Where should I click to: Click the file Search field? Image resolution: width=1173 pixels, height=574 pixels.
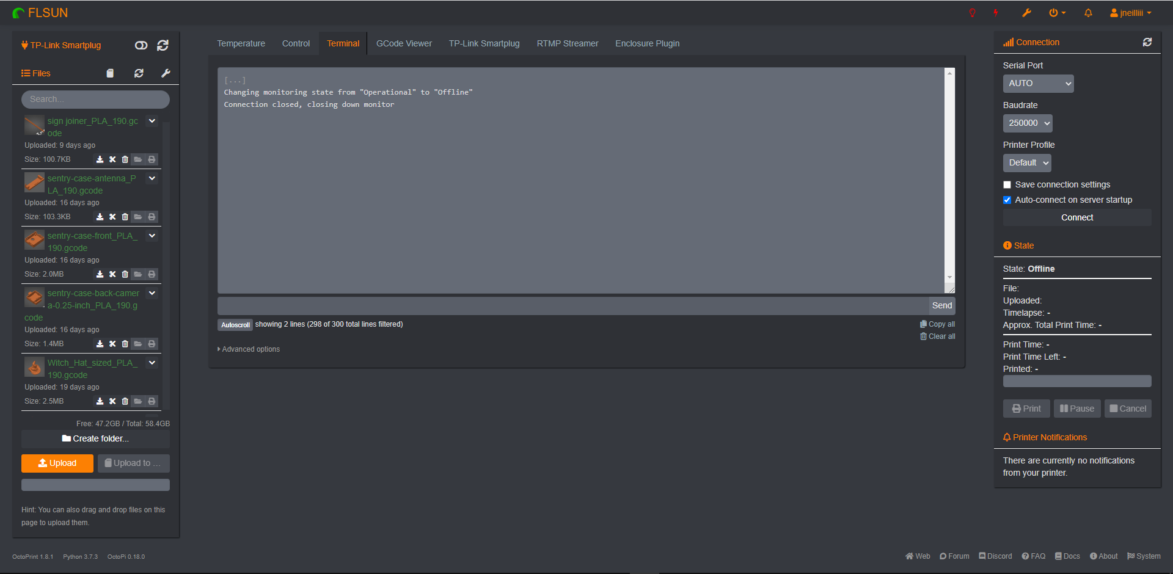click(95, 99)
